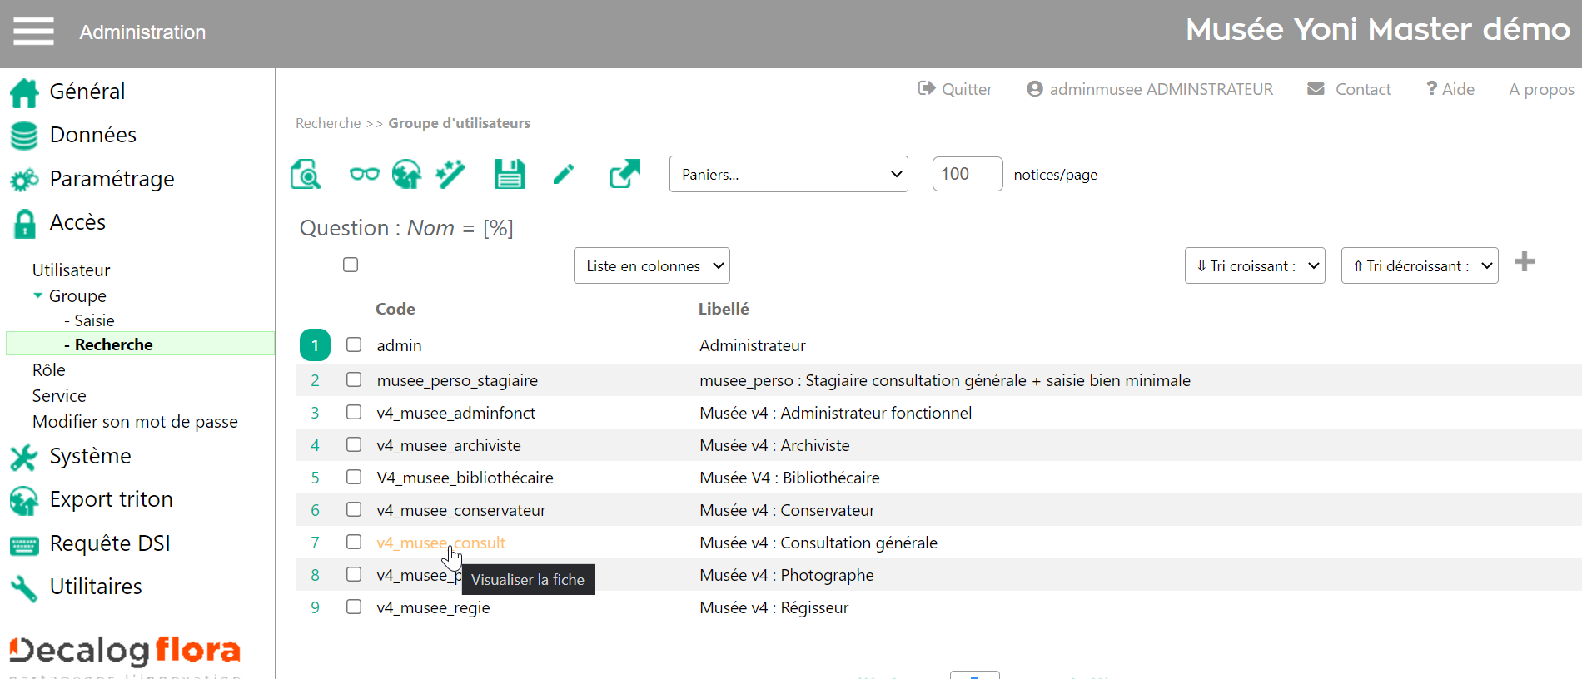The height and width of the screenshot is (679, 1582).
Task: Collapse the Groupe tree arrow
Action: [x=37, y=295]
